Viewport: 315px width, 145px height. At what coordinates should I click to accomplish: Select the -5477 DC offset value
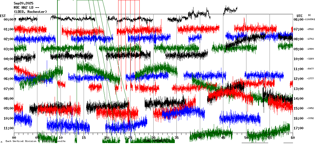pos(310,69)
